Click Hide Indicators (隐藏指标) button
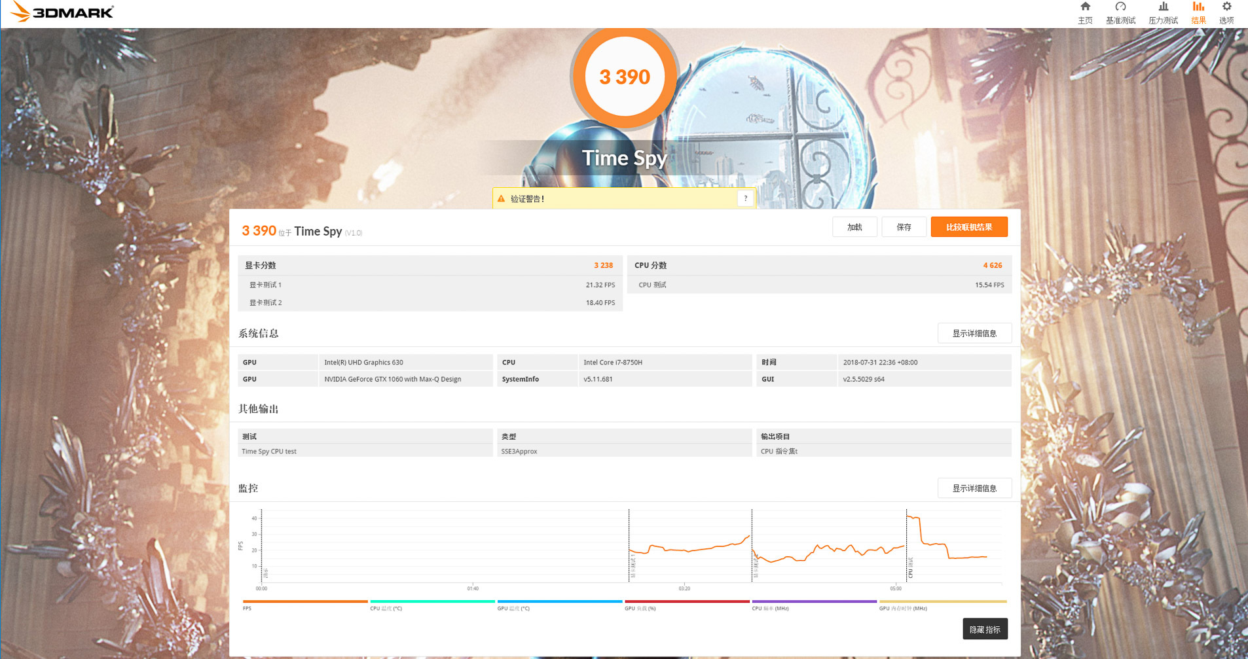Image resolution: width=1248 pixels, height=659 pixels. point(985,630)
